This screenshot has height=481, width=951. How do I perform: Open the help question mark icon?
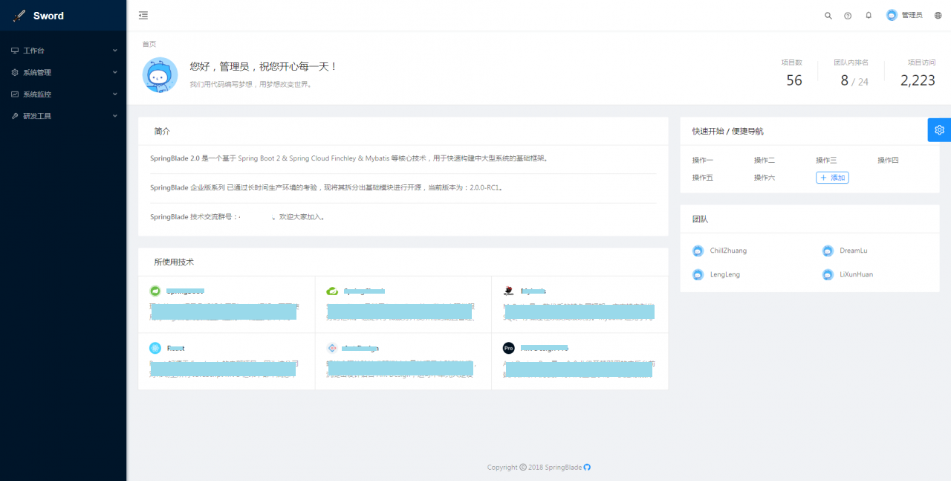point(848,16)
